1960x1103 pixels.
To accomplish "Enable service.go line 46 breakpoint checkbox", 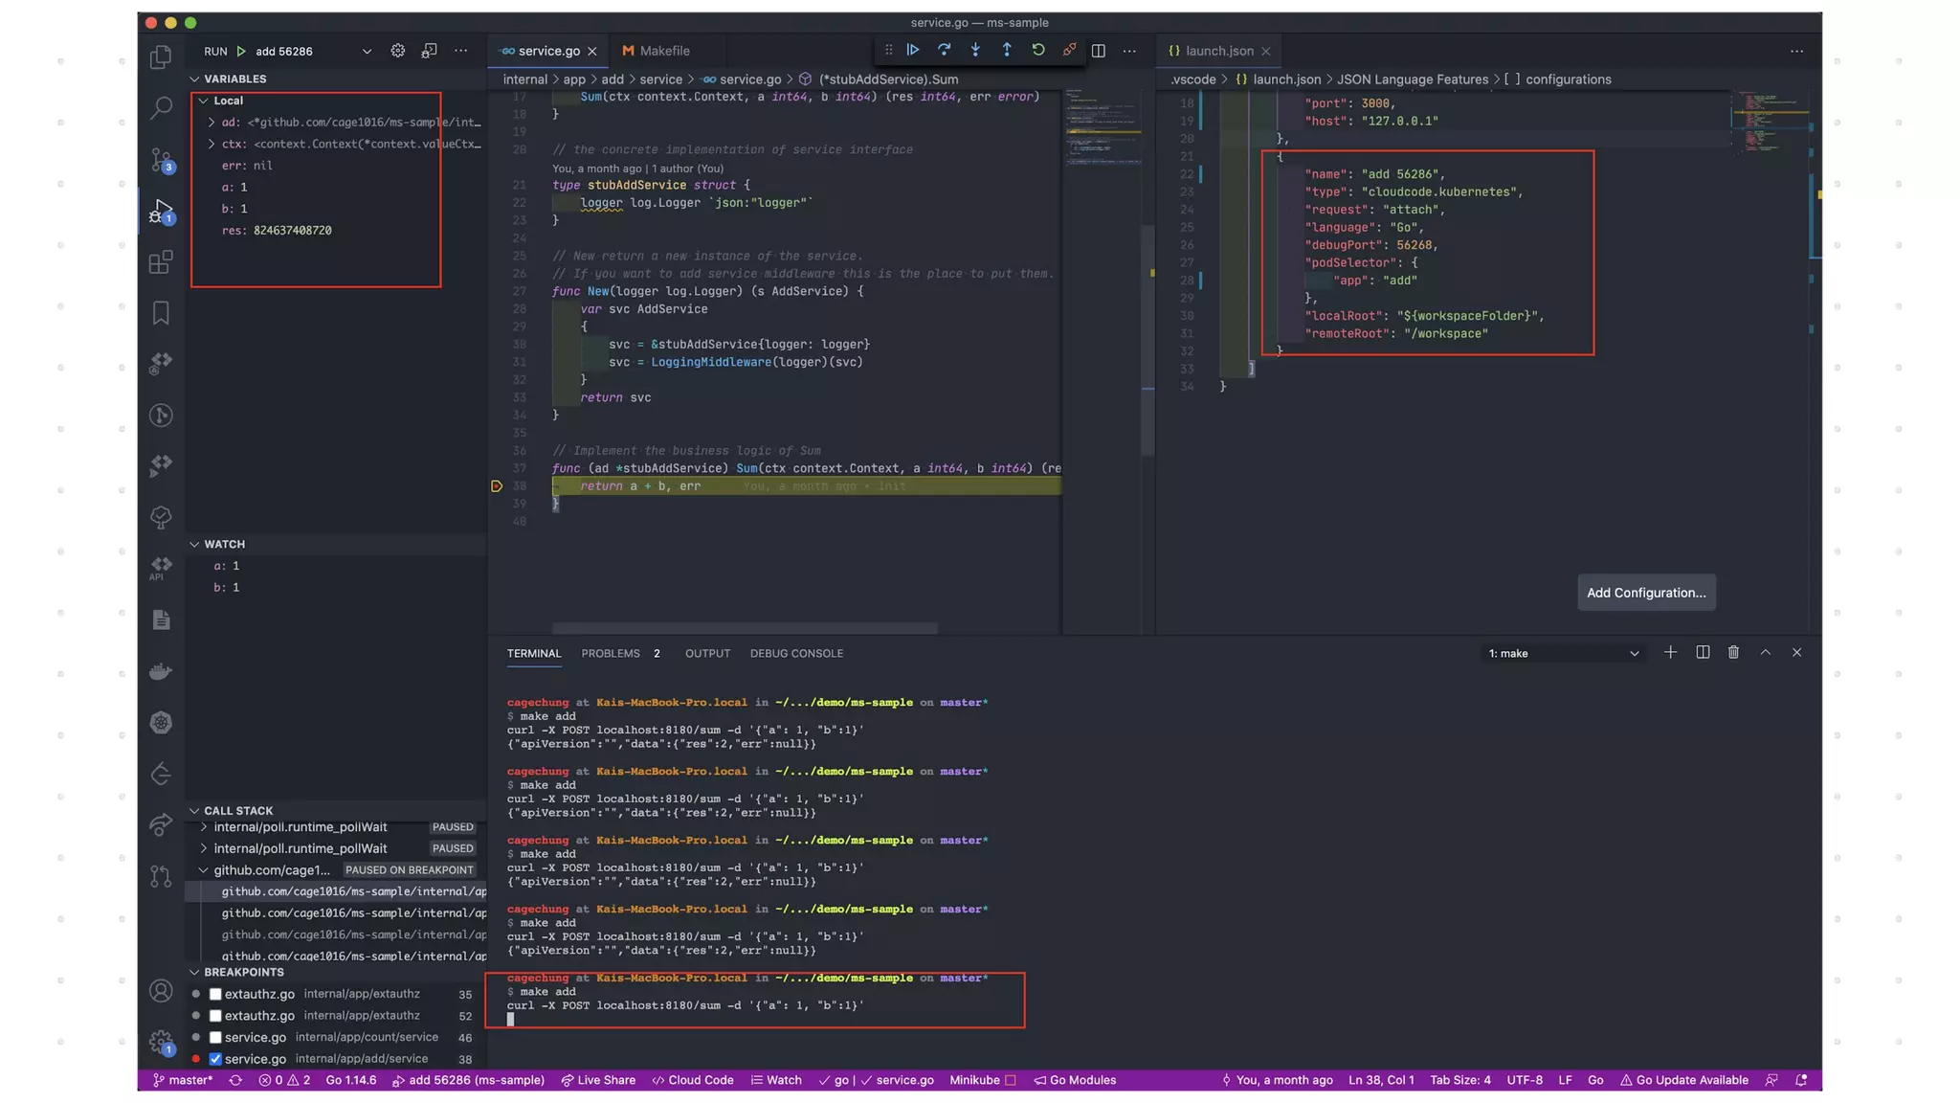I will (215, 1037).
